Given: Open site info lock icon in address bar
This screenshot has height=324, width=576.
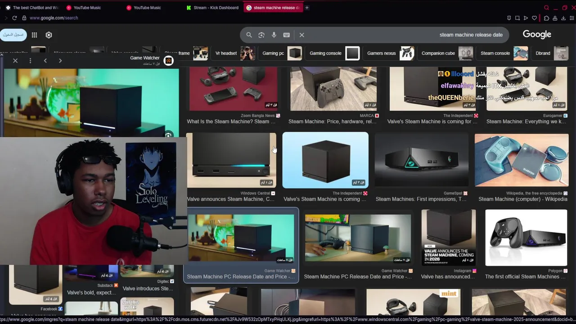Looking at the screenshot, I should pyautogui.click(x=24, y=18).
